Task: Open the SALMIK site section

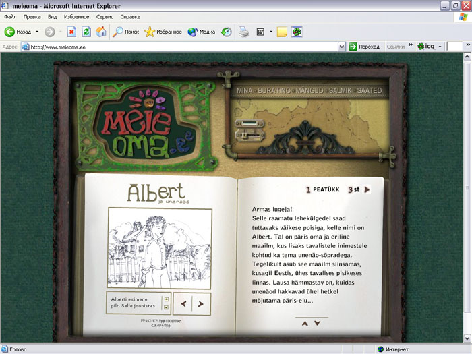Action: point(340,90)
